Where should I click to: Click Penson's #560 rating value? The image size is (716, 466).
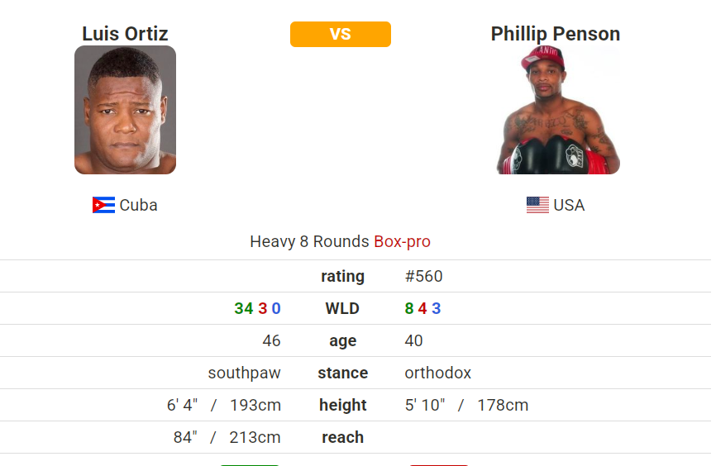click(423, 276)
